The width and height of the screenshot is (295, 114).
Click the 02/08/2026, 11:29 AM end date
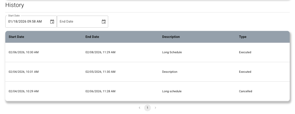point(100,52)
